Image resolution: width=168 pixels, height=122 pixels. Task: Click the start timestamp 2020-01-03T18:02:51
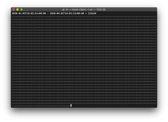coord(25,13)
